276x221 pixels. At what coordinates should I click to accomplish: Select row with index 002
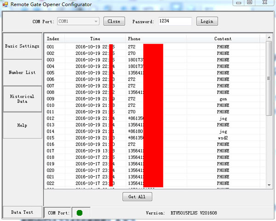(x=155, y=53)
